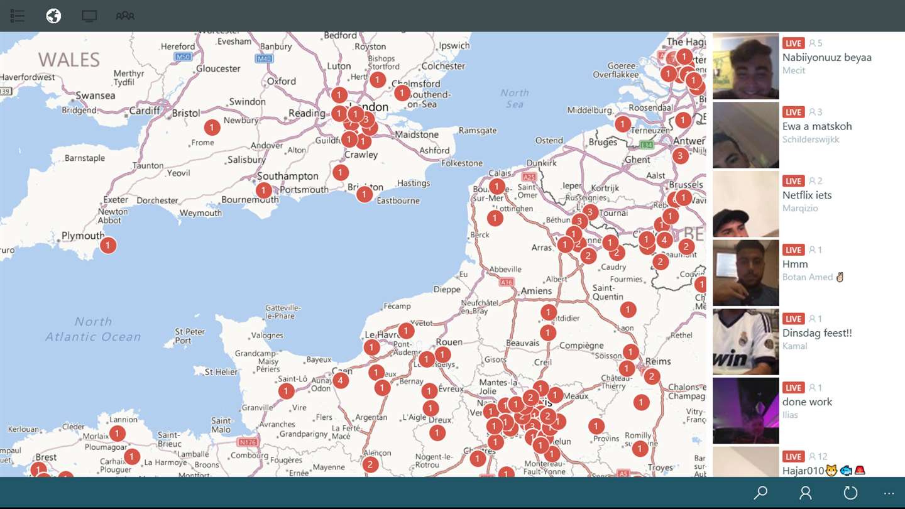The height and width of the screenshot is (509, 905).
Task: Click Dinsdag feest!! stream thumbnail
Action: pyautogui.click(x=746, y=342)
